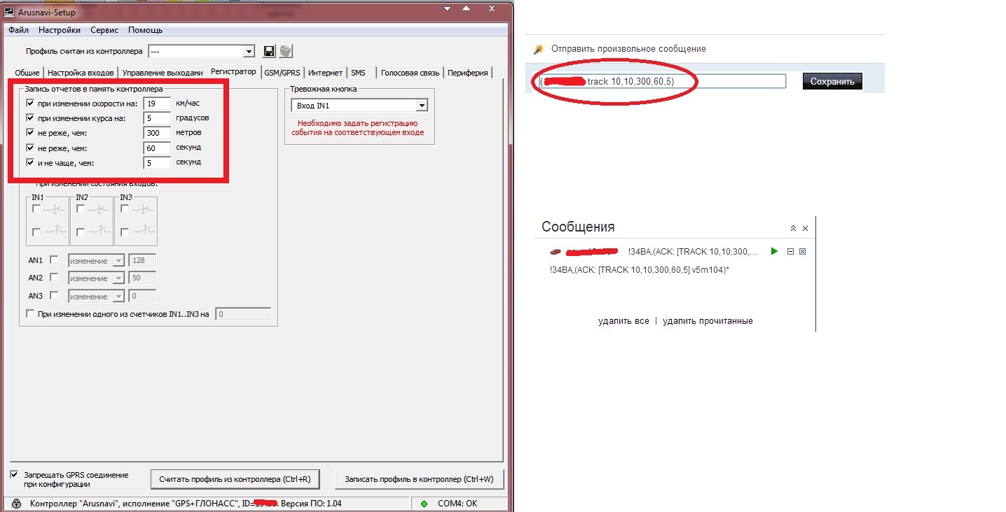Image resolution: width=1006 pixels, height=512 pixels.
Task: Click the red car icon in messages
Action: tap(555, 251)
